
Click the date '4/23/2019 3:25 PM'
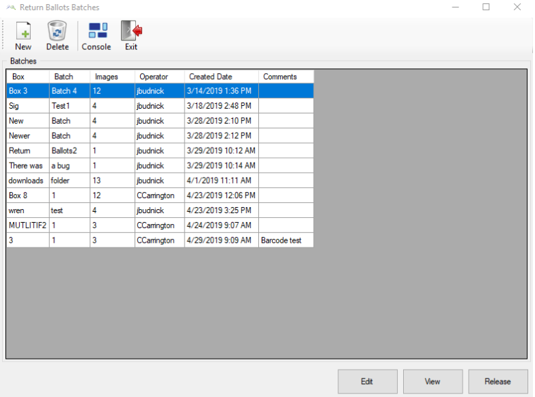point(221,210)
